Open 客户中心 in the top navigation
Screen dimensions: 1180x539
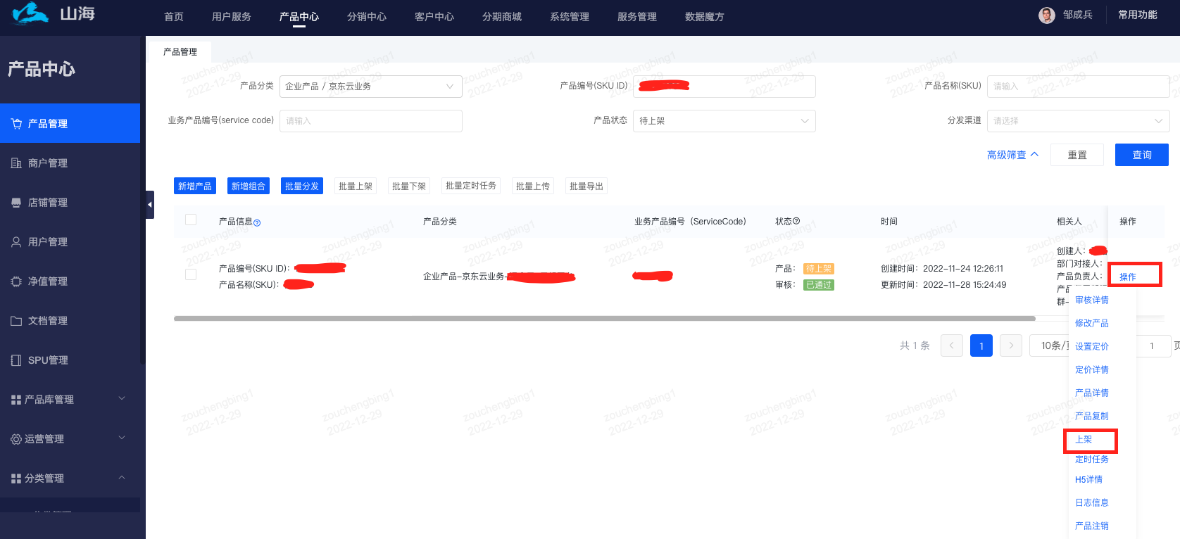click(434, 17)
